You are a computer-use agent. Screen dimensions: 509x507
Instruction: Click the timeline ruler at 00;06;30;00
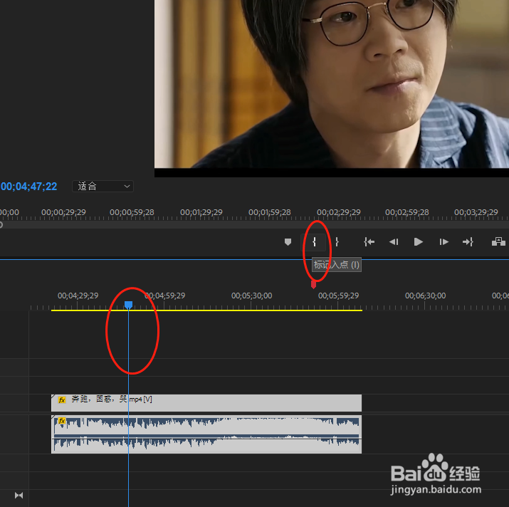425,296
